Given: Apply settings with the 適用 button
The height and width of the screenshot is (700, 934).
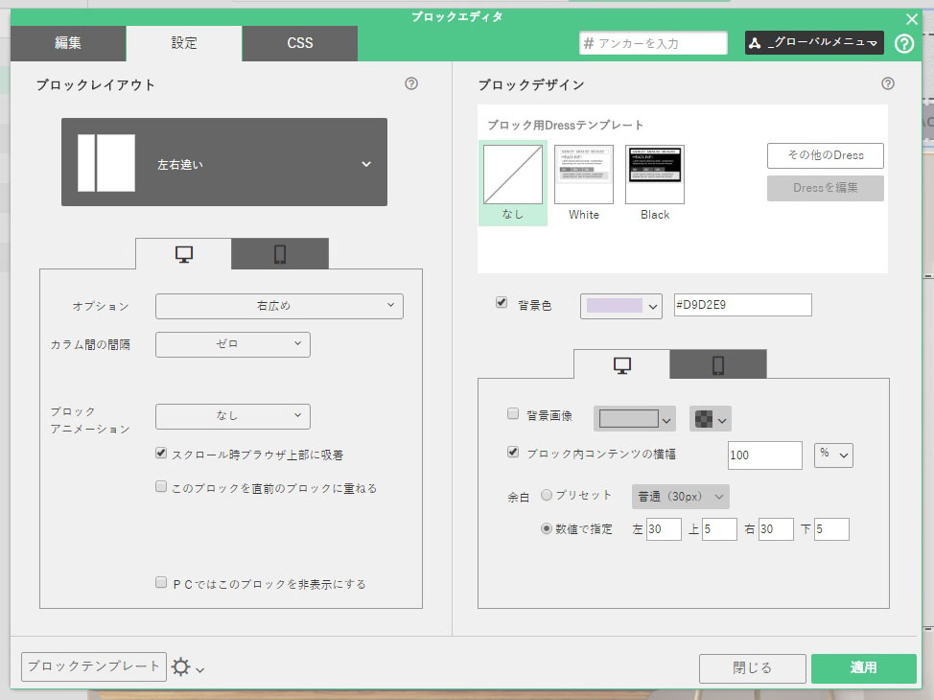Looking at the screenshot, I should click(x=862, y=668).
